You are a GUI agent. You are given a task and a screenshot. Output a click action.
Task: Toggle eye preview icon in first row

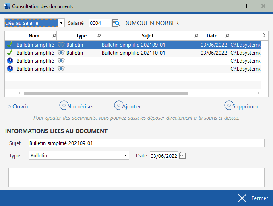61,45
